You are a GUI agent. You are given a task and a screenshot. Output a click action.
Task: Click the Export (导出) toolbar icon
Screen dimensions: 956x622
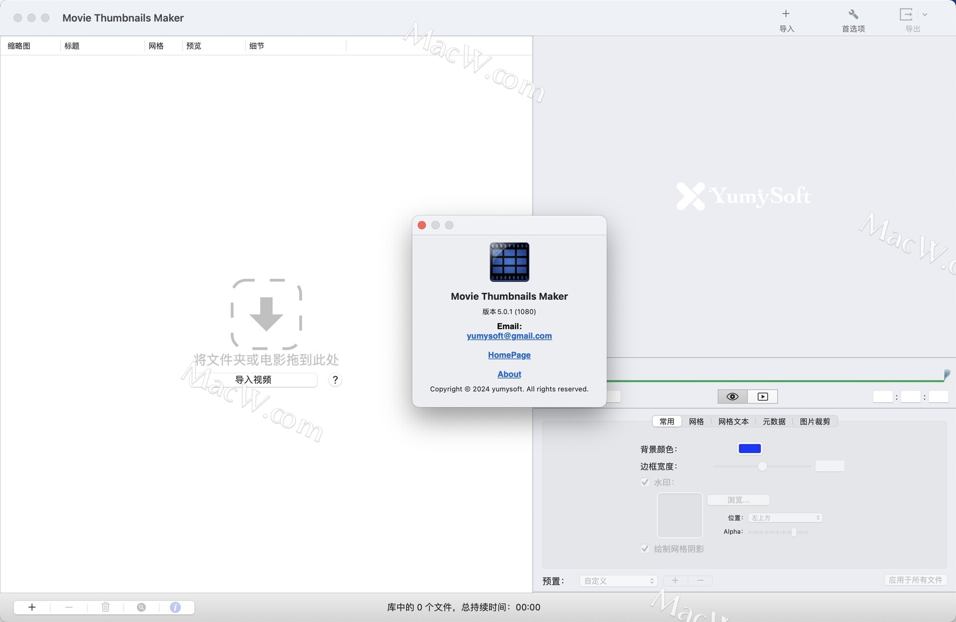tap(907, 14)
